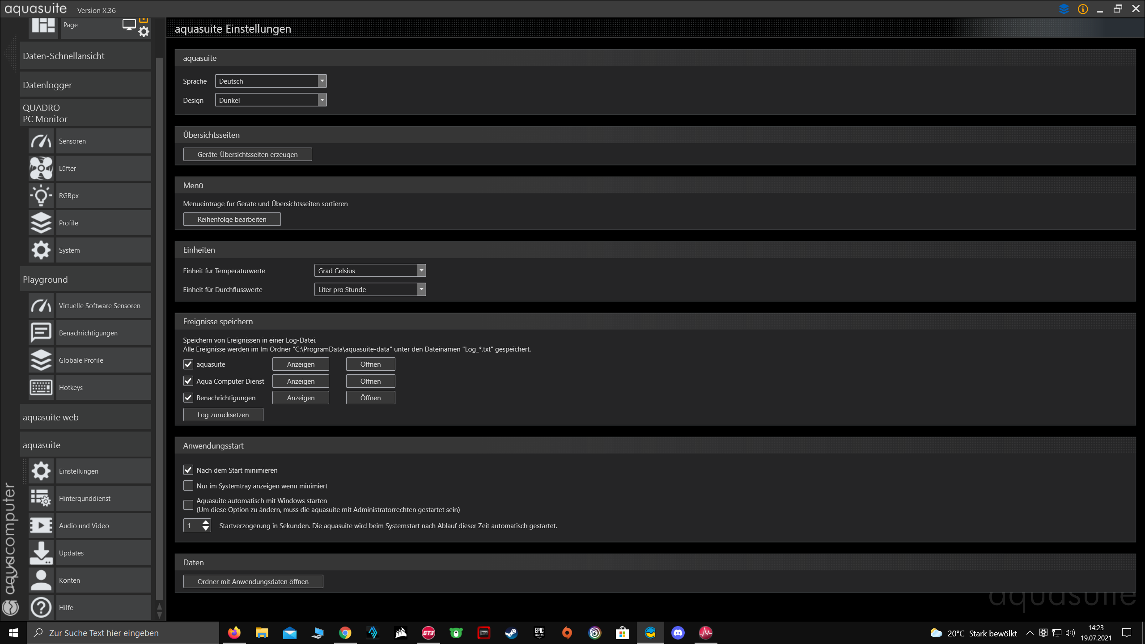This screenshot has height=644, width=1145.
Task: Click the info icon in title bar
Action: click(x=1082, y=9)
